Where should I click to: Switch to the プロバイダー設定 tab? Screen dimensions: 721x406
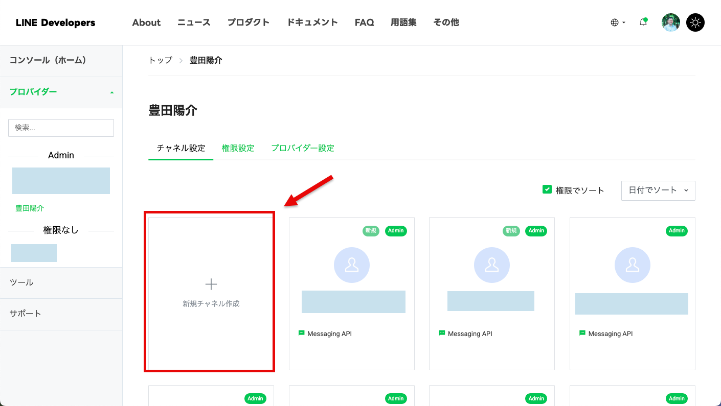pyautogui.click(x=303, y=148)
